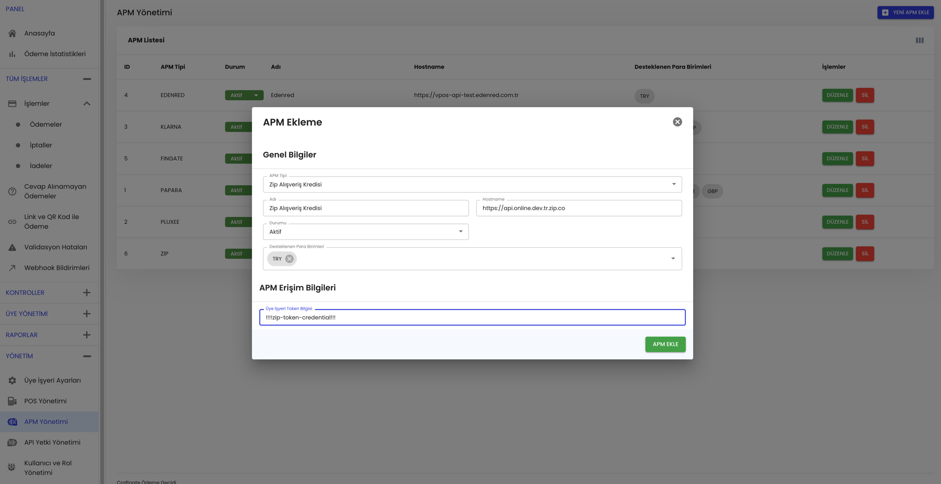Expand the Desteklenen Para Birimleri dropdown
Screen dimensions: 941x484
[673, 259]
